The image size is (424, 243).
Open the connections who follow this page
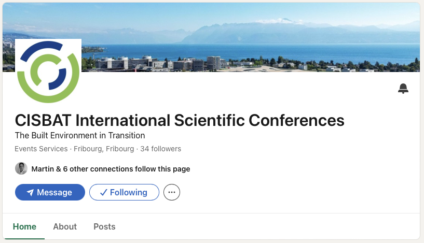coord(111,169)
